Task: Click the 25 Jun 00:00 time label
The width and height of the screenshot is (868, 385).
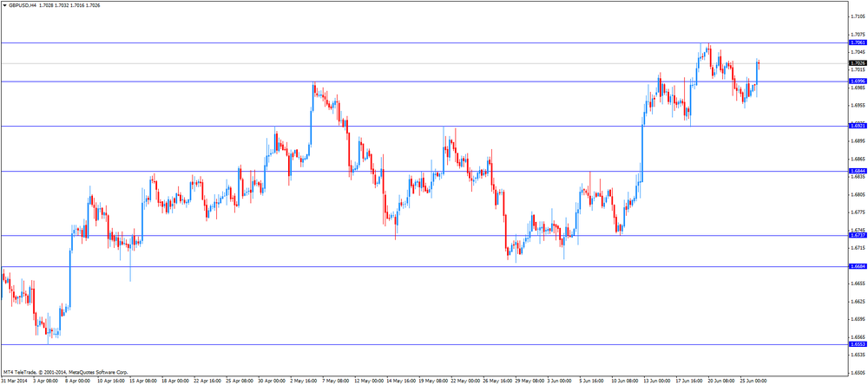Action: click(754, 382)
